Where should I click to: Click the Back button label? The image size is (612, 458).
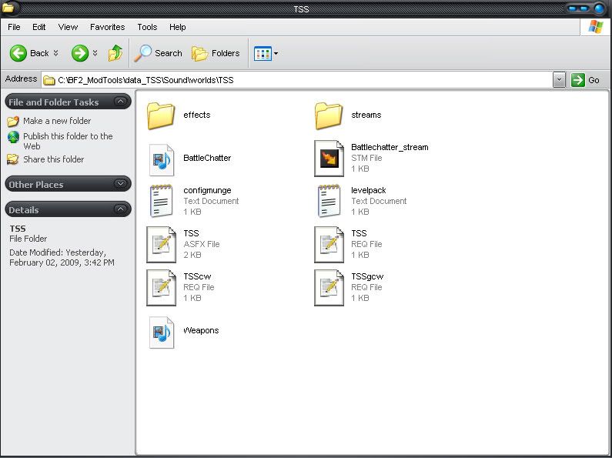coord(39,53)
